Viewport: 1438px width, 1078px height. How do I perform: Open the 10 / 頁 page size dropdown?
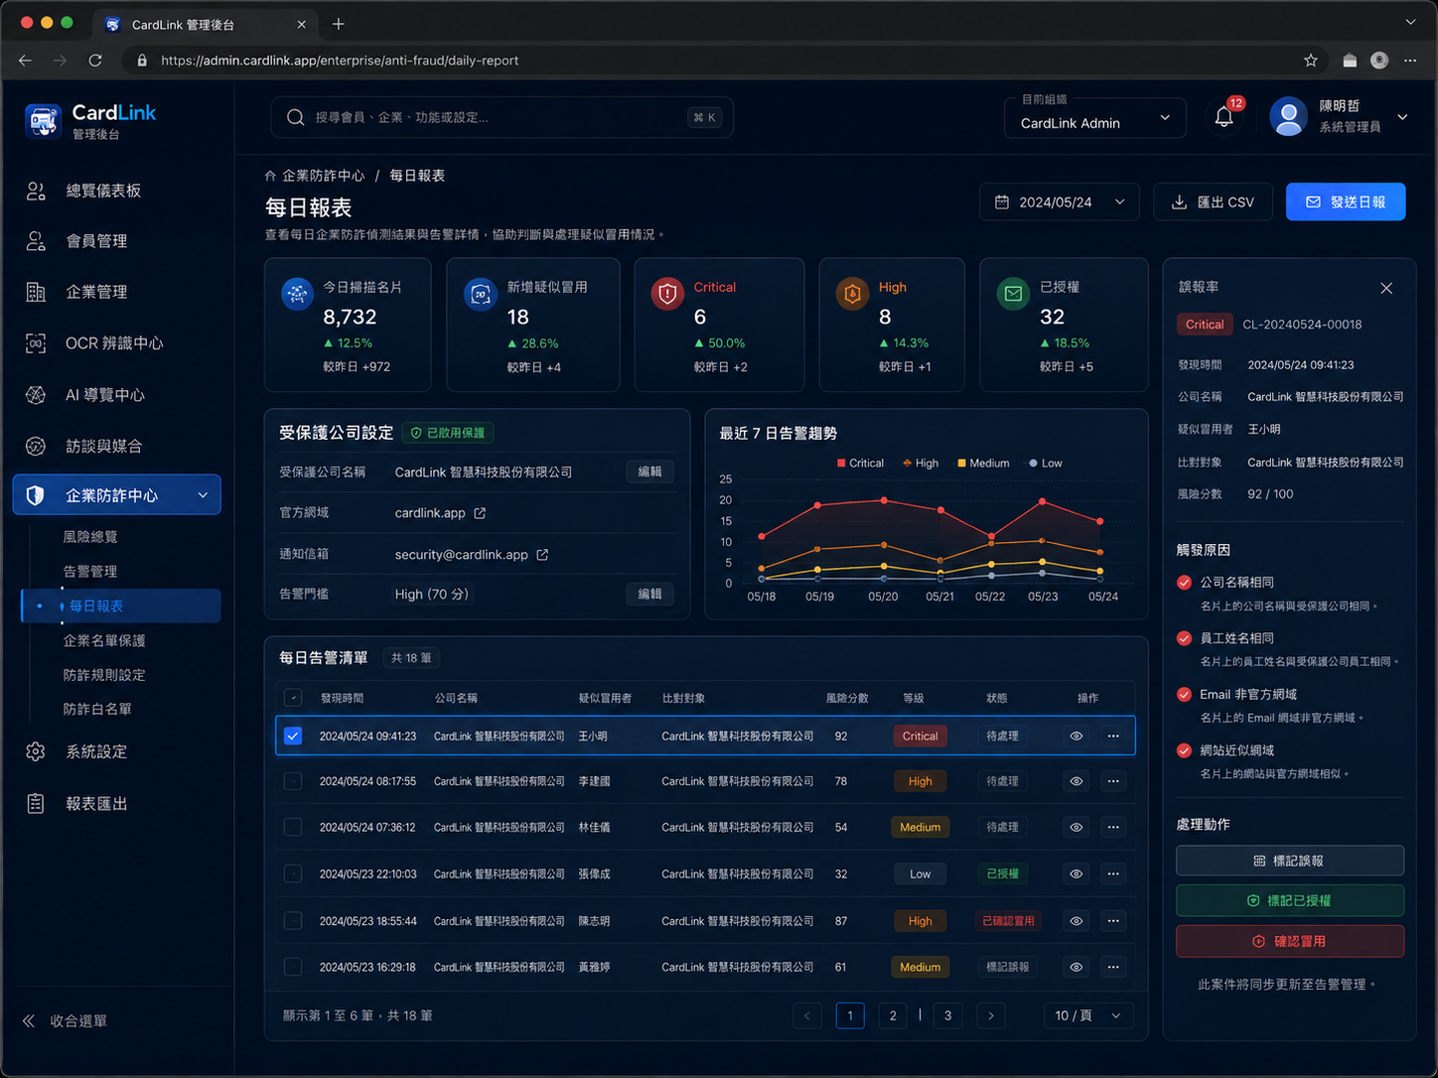pos(1087,1015)
